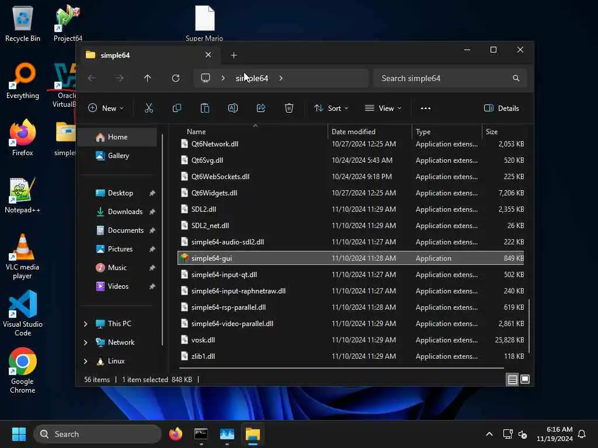Open the Sort dropdown menu

[331, 108]
